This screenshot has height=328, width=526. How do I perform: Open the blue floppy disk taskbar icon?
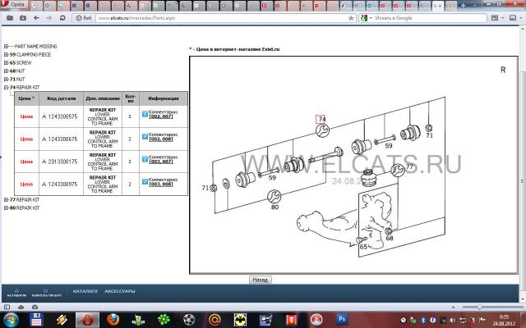tap(36, 320)
